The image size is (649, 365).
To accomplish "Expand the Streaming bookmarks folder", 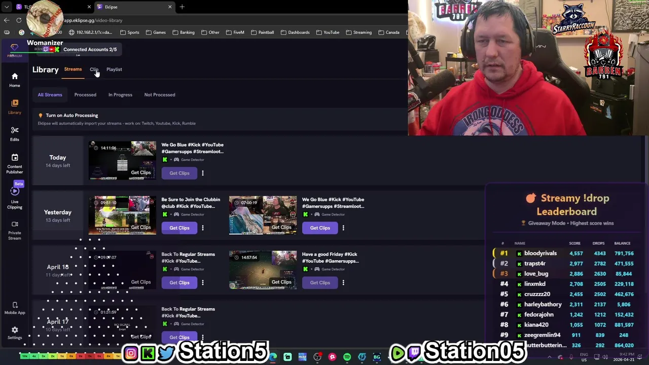I will click(x=359, y=32).
